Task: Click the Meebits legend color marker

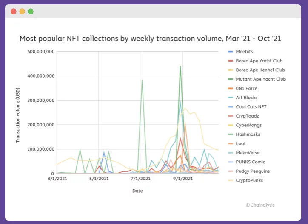Action: point(231,51)
